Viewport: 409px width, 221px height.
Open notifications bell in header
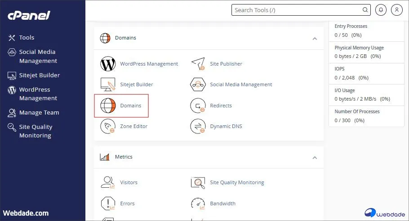point(381,10)
